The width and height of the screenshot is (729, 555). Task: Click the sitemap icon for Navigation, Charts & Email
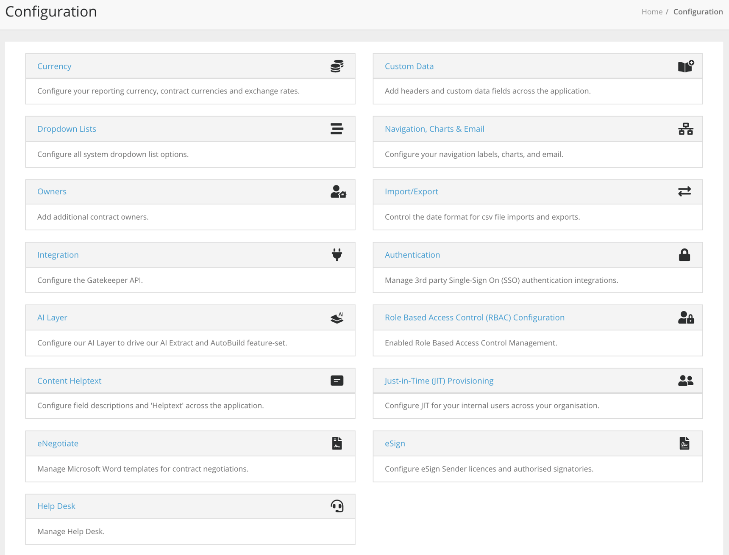(x=686, y=129)
